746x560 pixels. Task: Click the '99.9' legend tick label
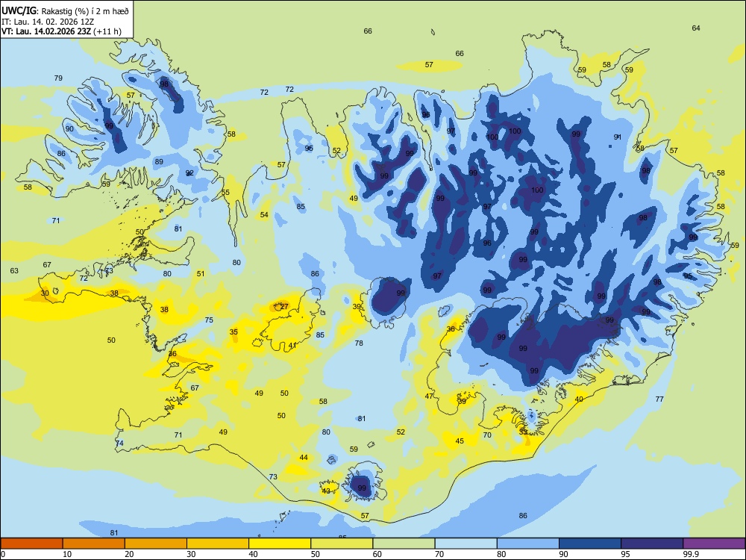pyautogui.click(x=690, y=554)
